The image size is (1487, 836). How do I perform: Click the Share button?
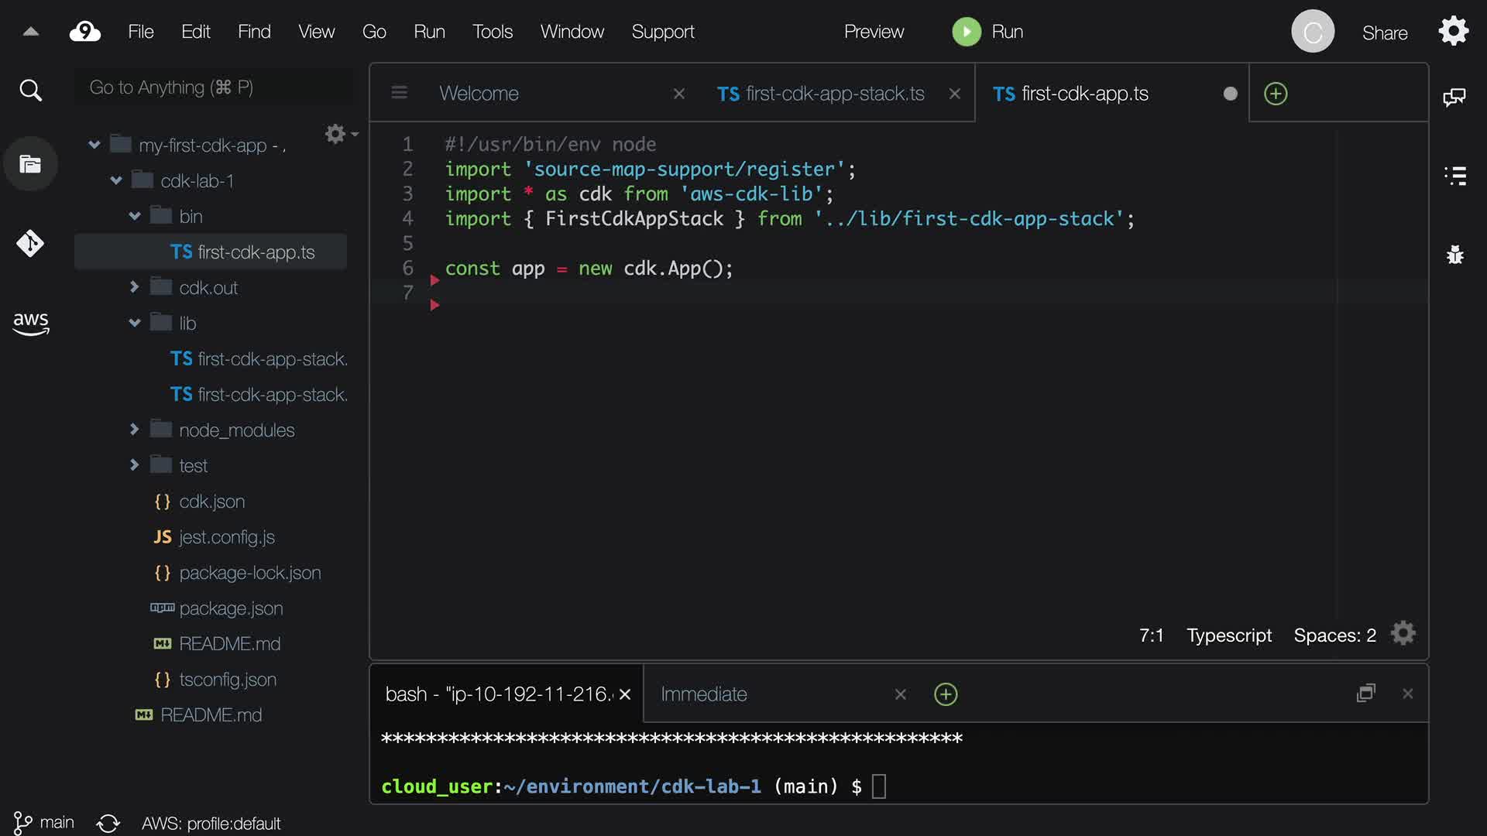click(1384, 33)
